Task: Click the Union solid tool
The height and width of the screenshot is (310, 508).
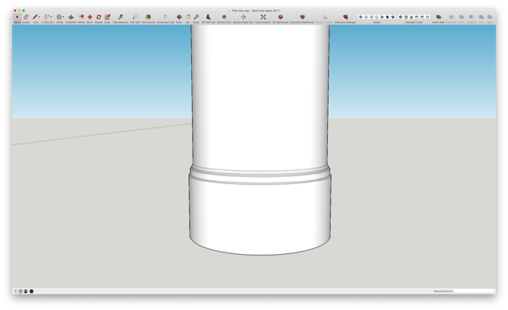Action: [x=462, y=17]
